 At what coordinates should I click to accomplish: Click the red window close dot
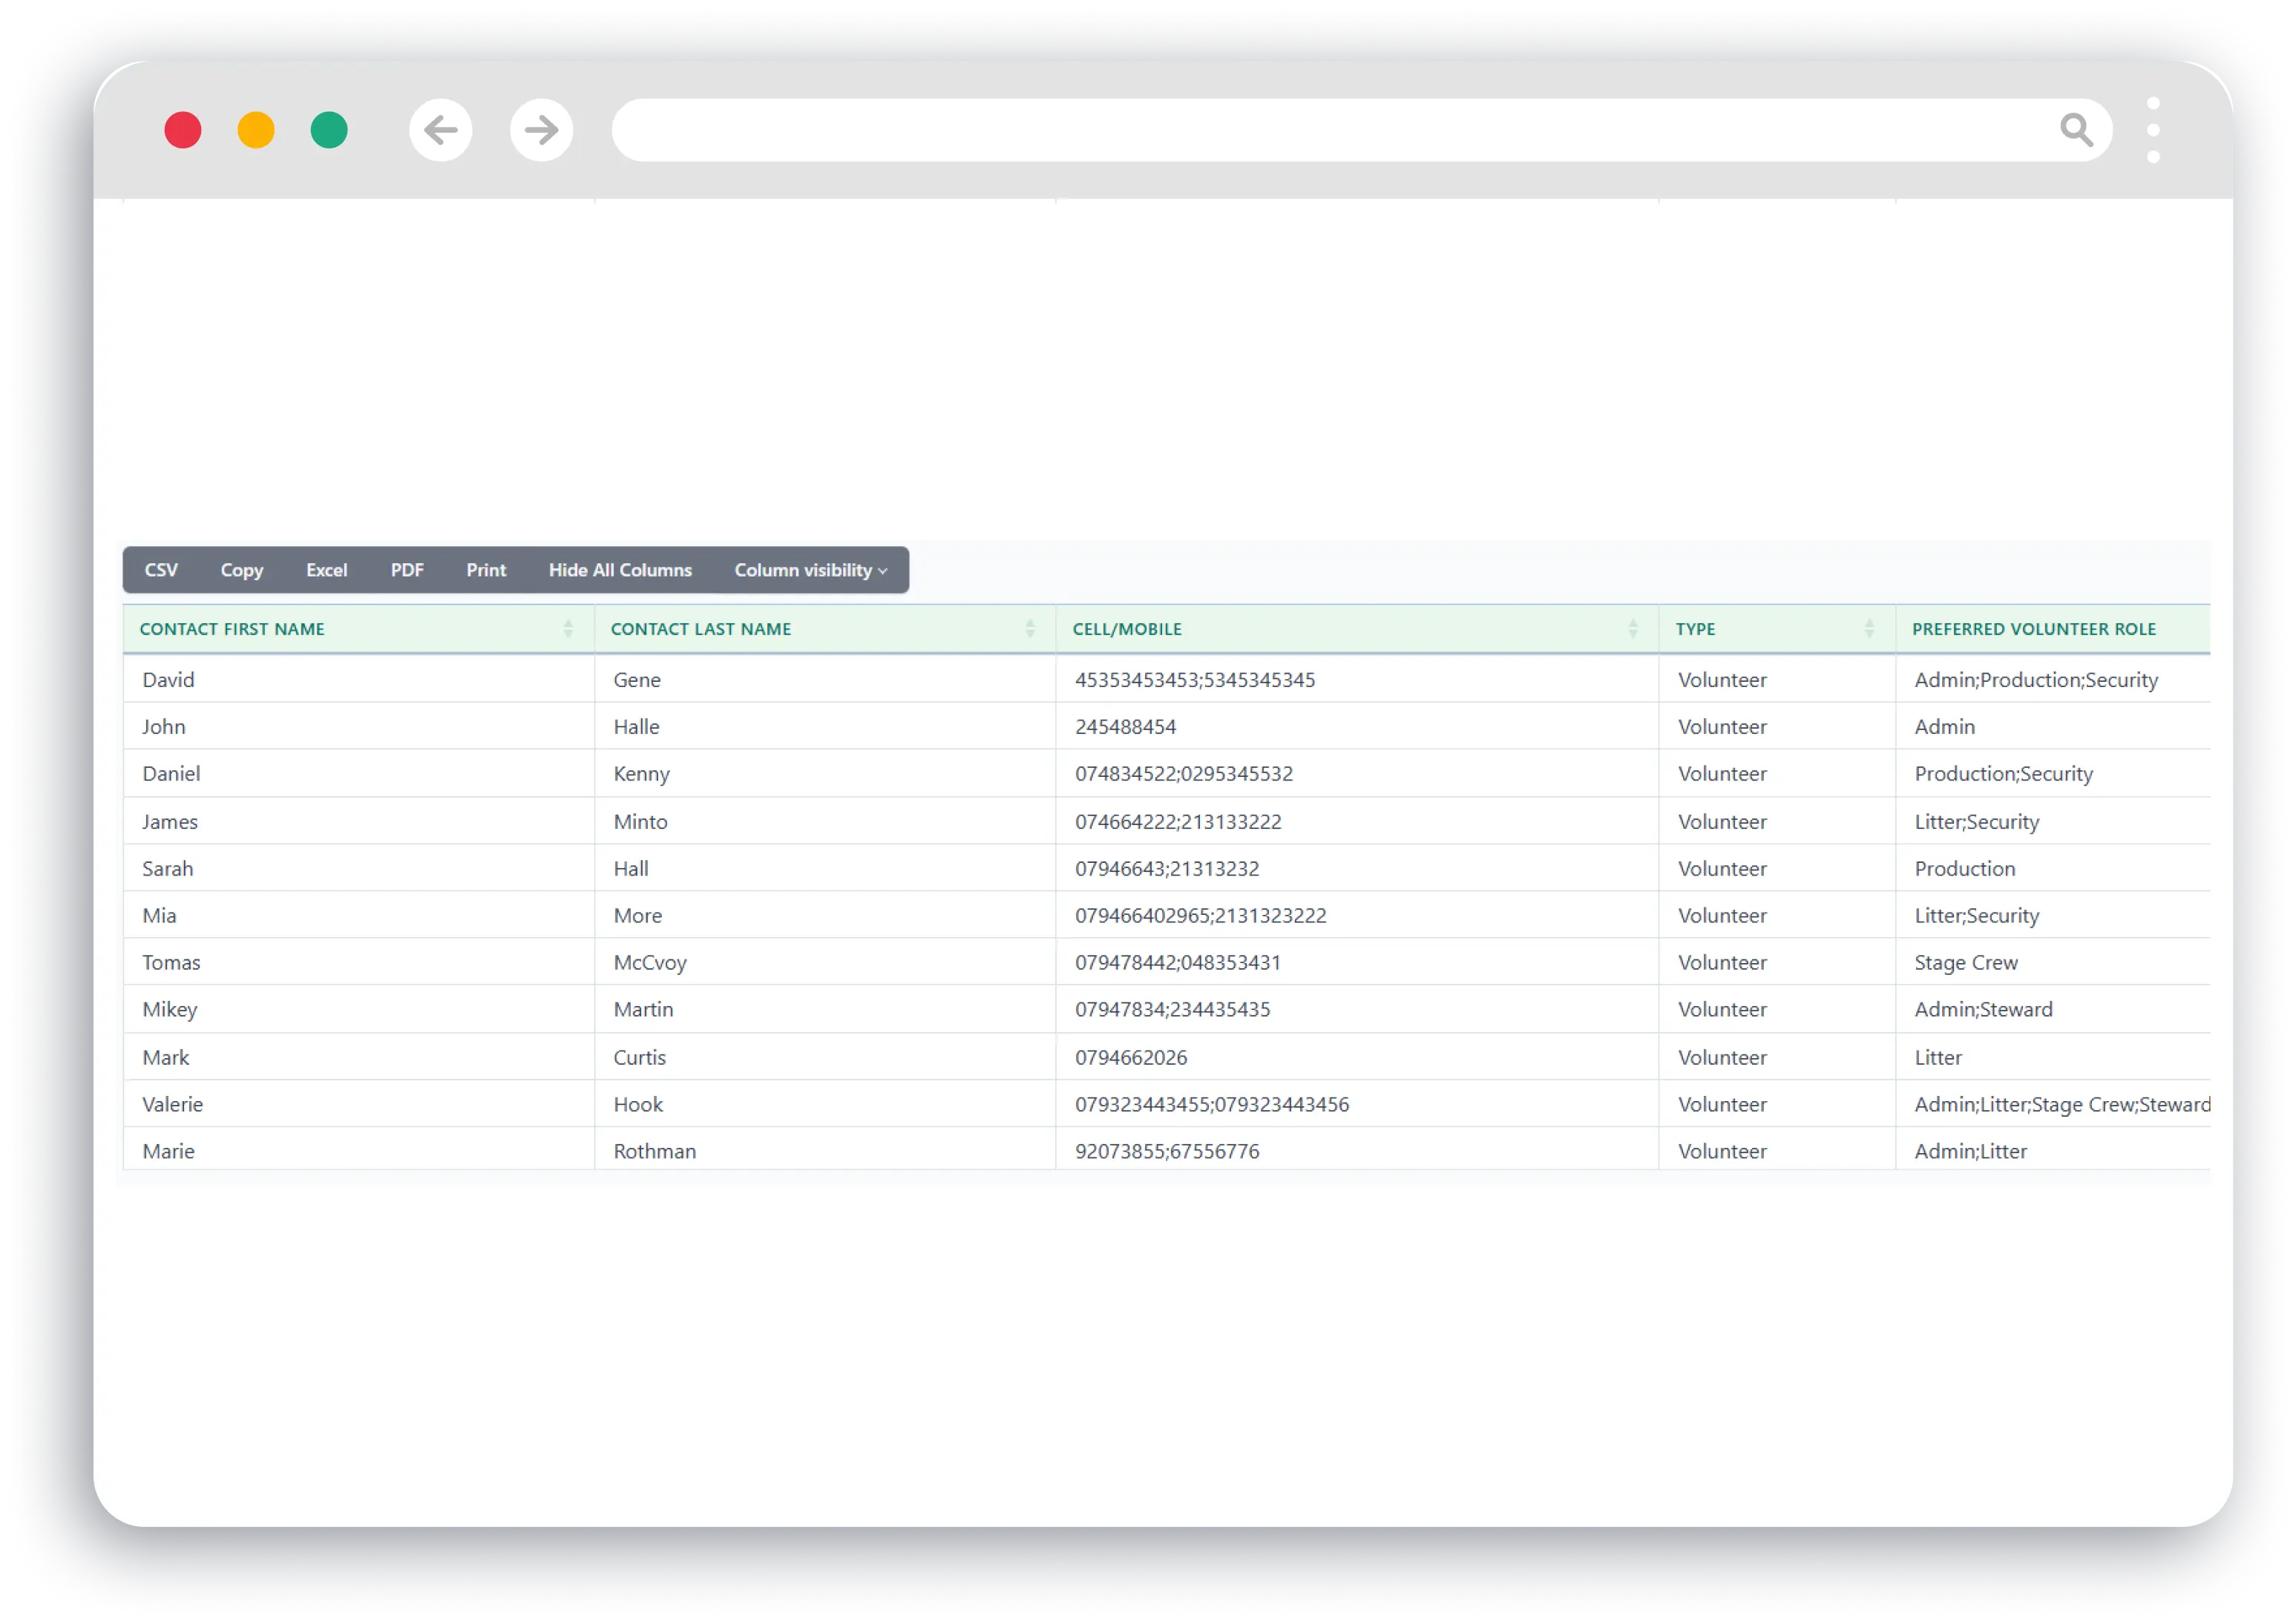click(x=183, y=130)
